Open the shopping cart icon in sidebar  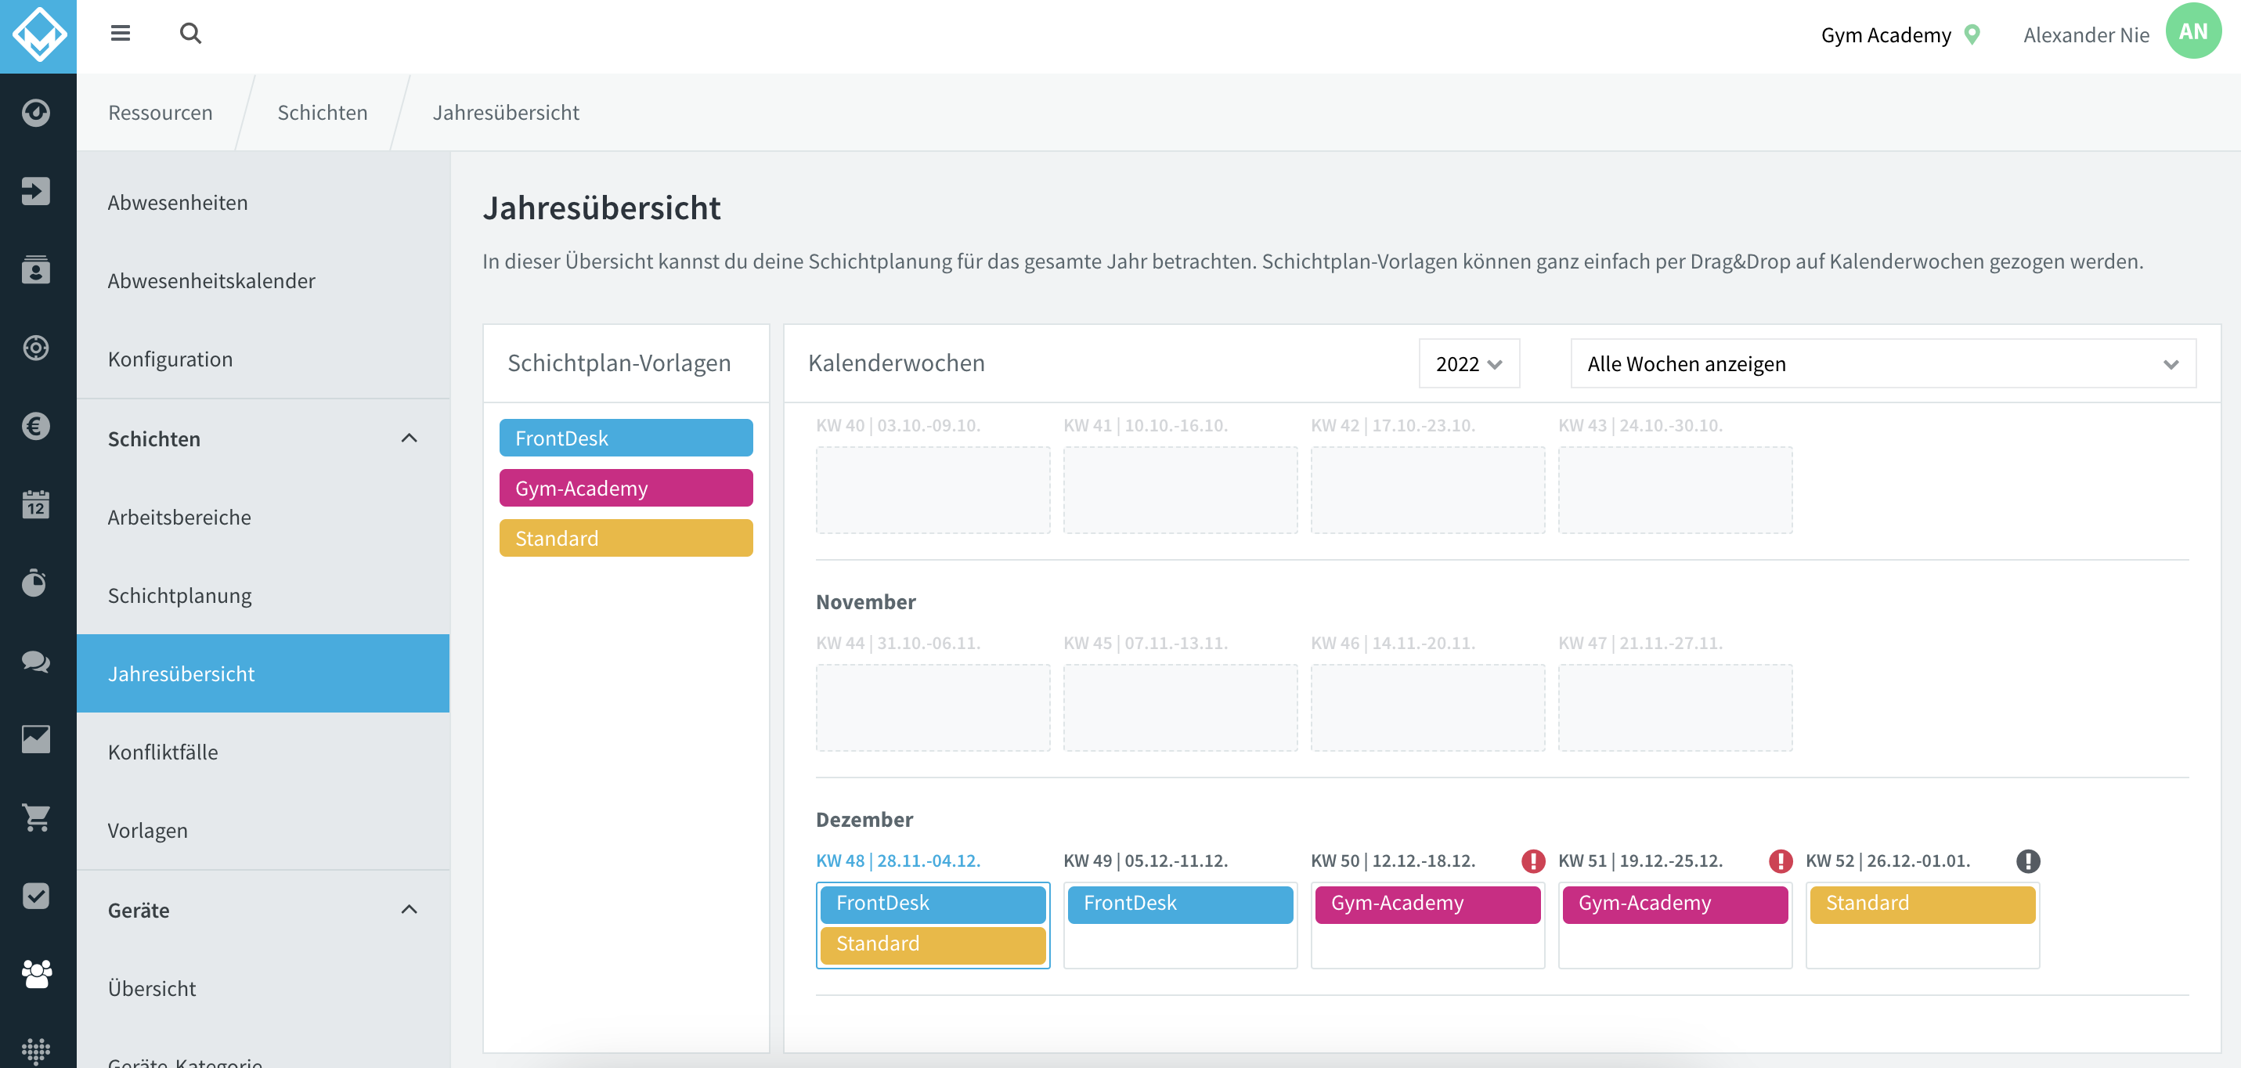pyautogui.click(x=36, y=817)
